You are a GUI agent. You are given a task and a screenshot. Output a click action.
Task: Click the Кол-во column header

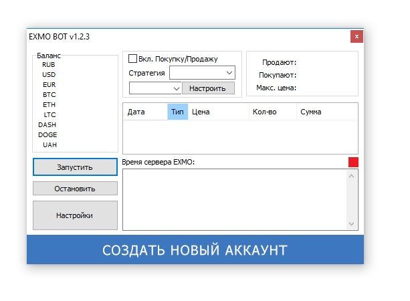tap(273, 112)
